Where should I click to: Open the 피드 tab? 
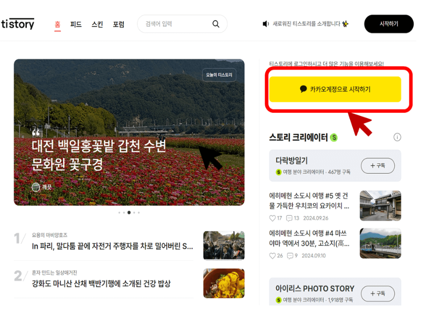76,24
